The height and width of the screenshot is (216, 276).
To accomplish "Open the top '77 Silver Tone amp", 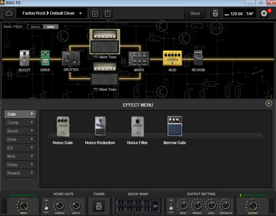I will coord(105,41).
